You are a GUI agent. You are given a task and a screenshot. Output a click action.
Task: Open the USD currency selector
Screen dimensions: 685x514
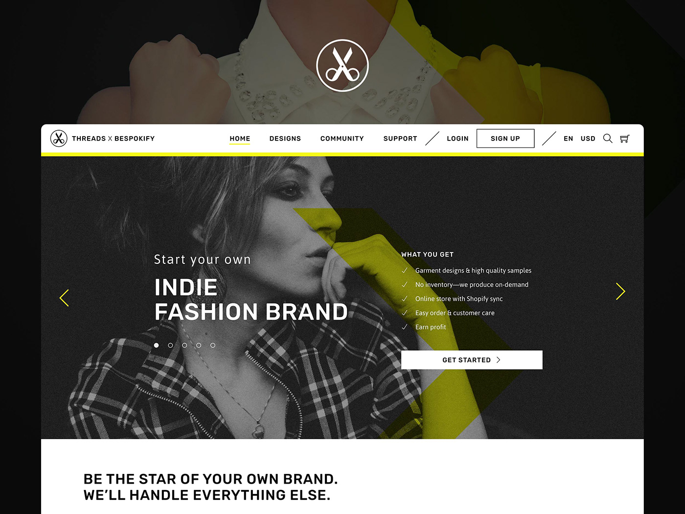point(588,139)
